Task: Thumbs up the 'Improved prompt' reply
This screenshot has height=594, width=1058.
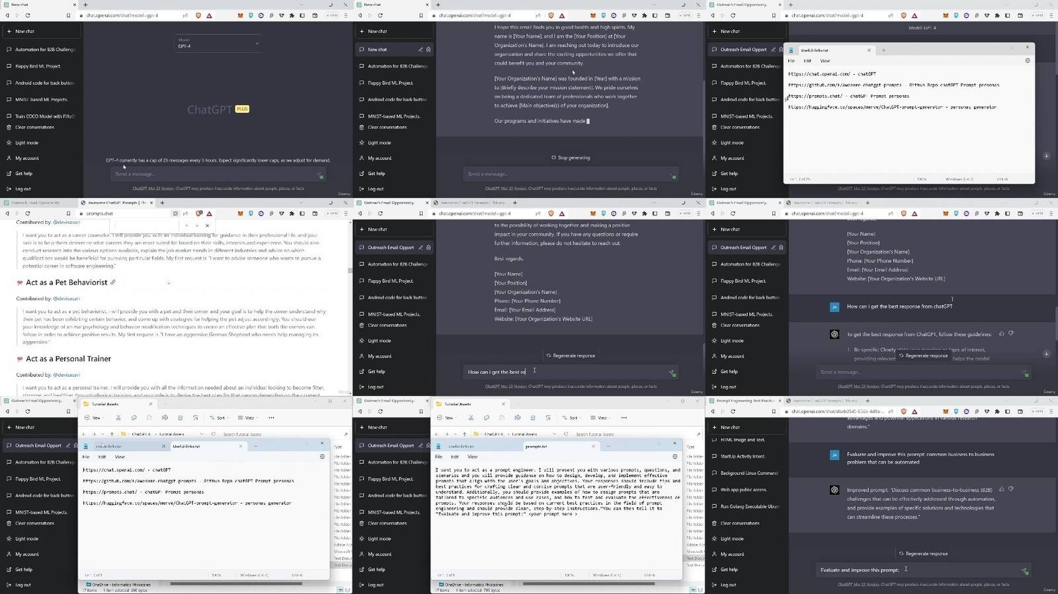Action: [1002, 490]
